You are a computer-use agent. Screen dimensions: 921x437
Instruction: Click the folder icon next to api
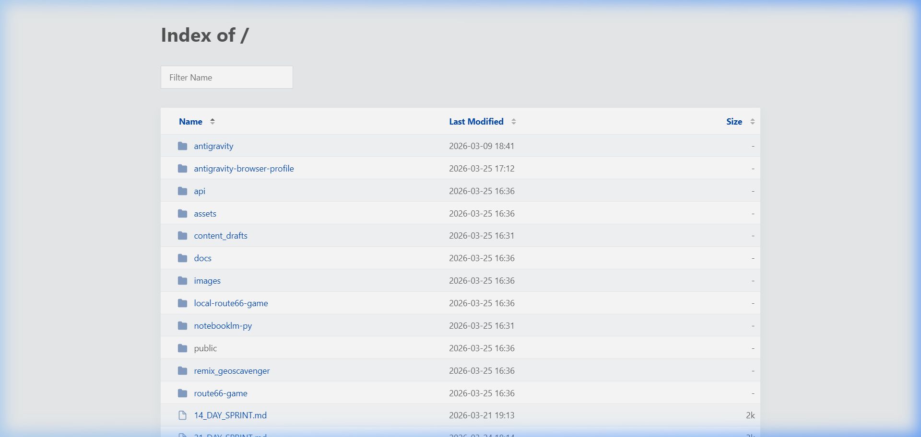tap(182, 191)
